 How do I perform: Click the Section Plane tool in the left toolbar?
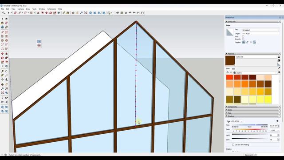point(6,102)
